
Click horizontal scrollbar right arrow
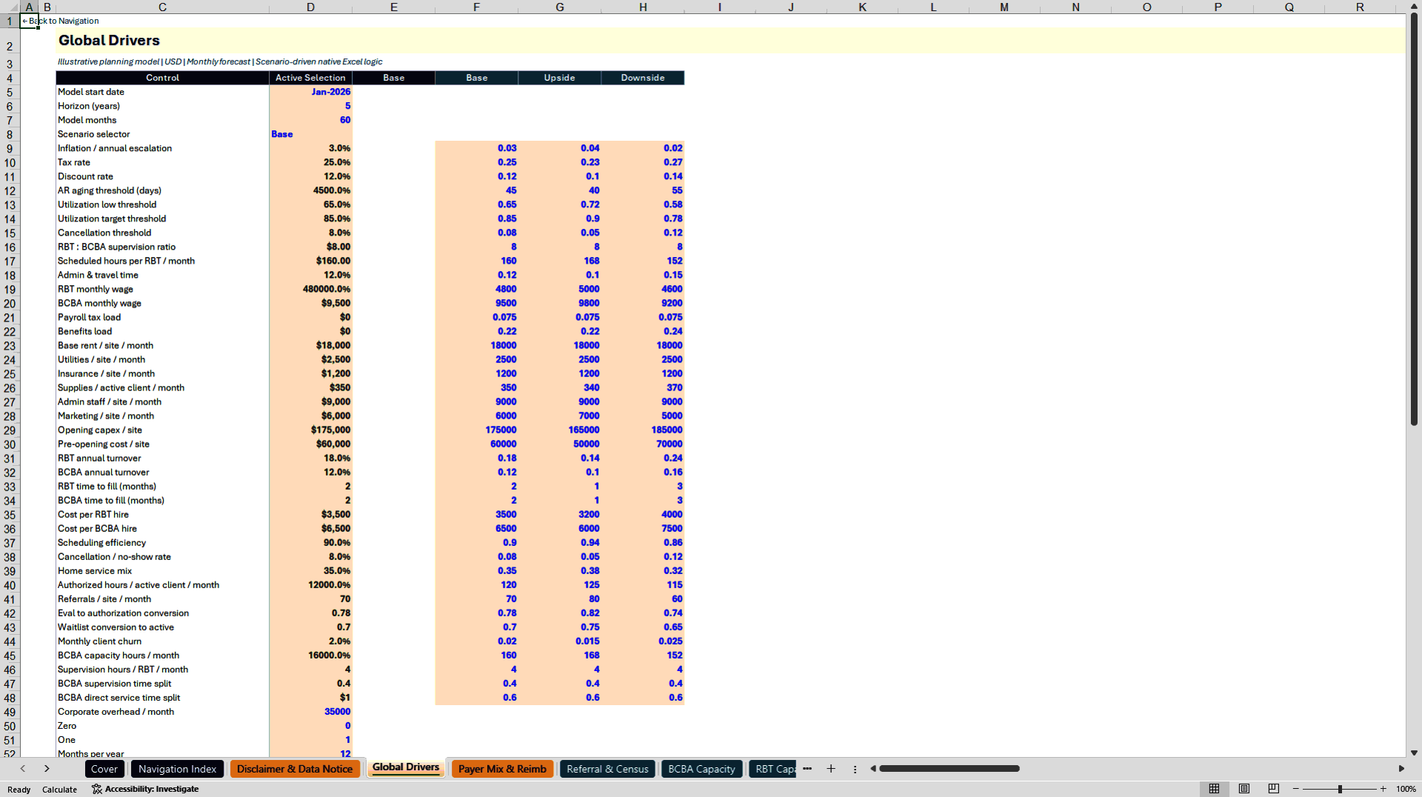(x=1401, y=769)
